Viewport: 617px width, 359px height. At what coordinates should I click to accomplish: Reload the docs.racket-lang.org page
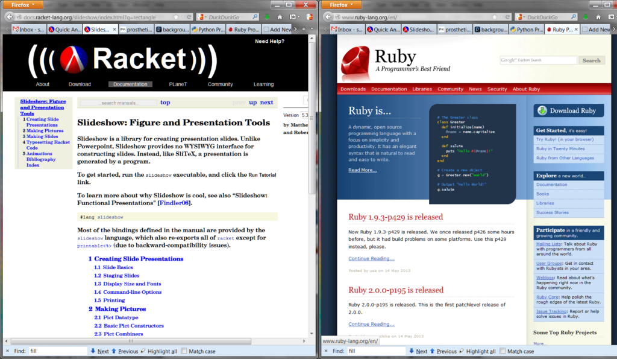(x=189, y=17)
